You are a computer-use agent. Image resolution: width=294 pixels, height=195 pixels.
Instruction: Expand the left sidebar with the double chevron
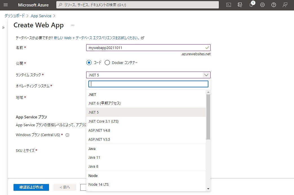pyautogui.click(x=3, y=28)
